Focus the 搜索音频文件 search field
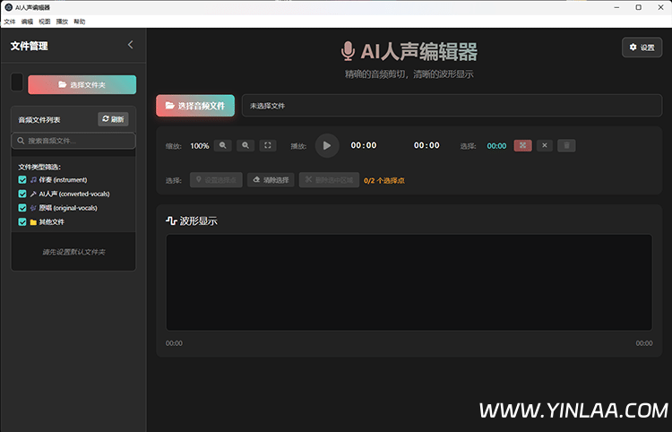The width and height of the screenshot is (672, 432). point(73,141)
